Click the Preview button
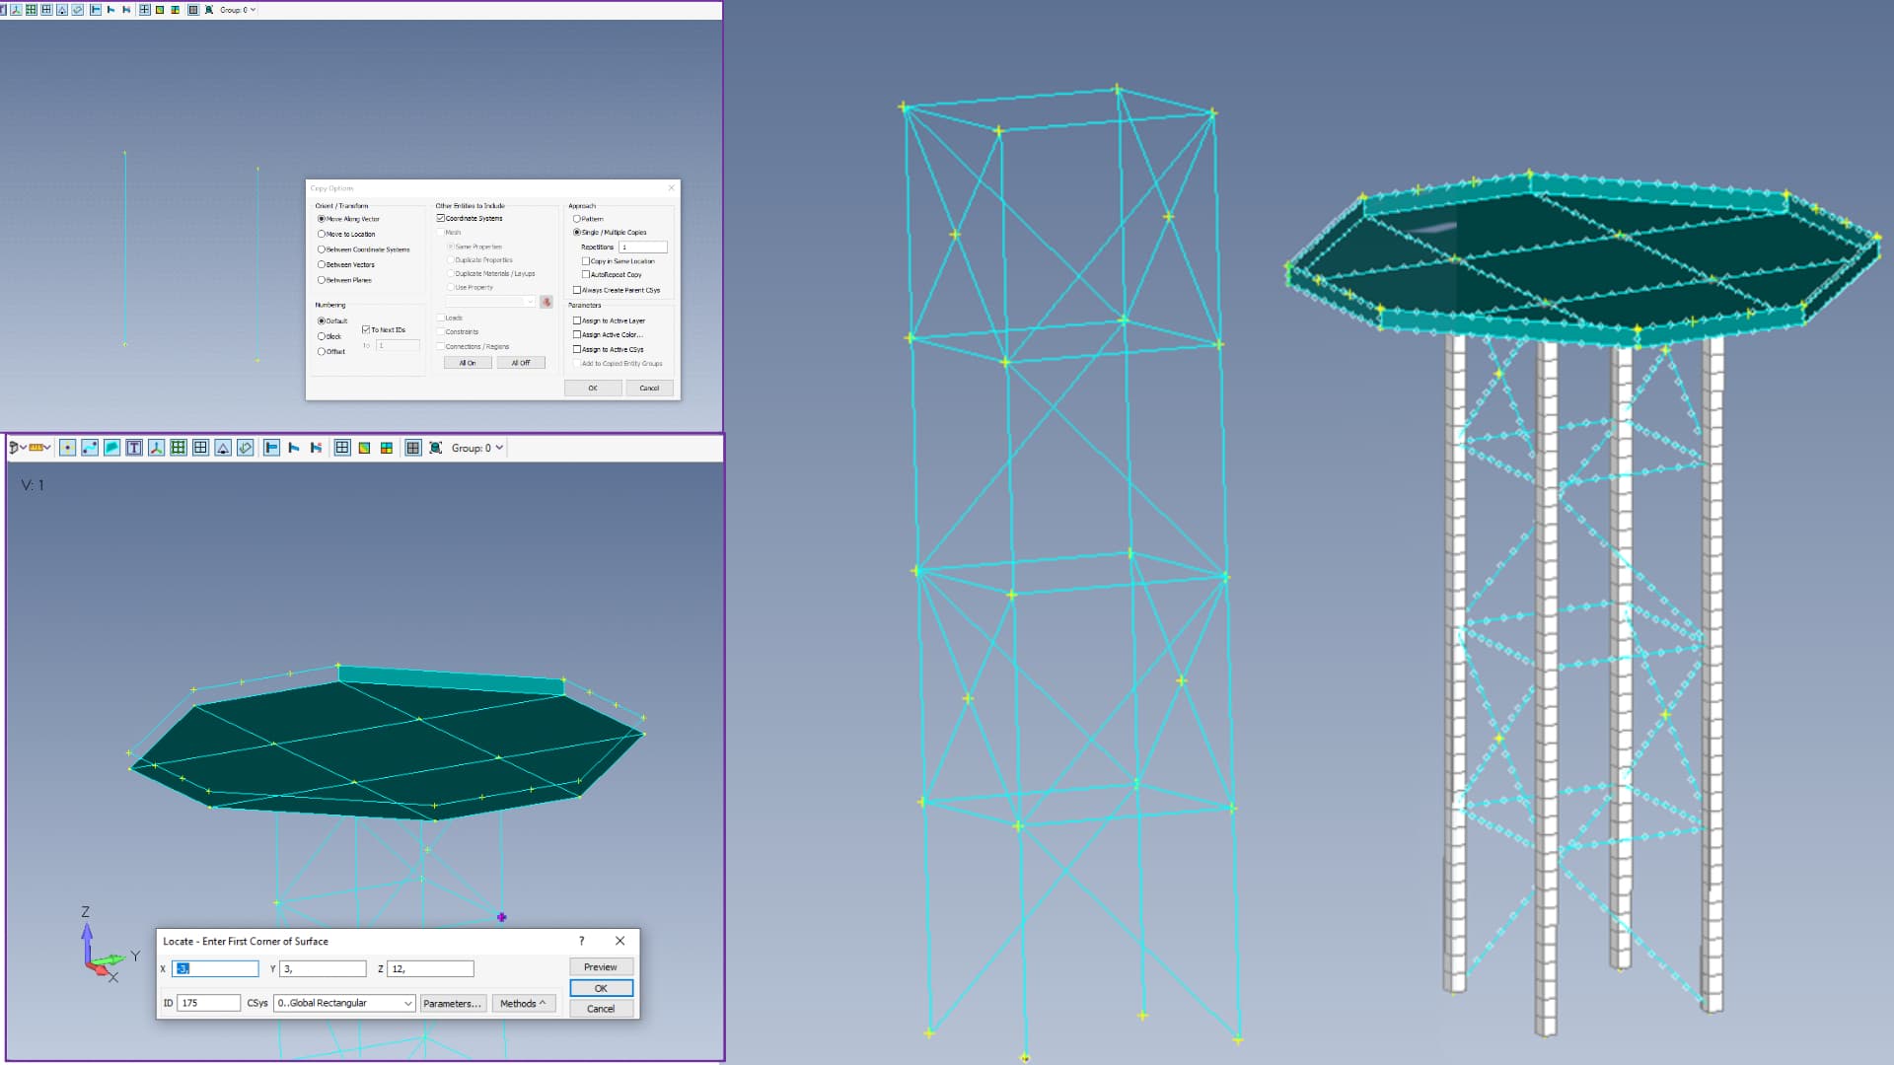 (601, 967)
